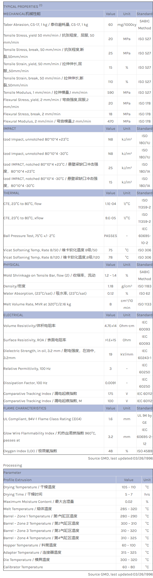Image resolution: width=153 pixels, height=578 pixels.
Task: Click the THERMAL section header
Action: [x=11, y=193]
